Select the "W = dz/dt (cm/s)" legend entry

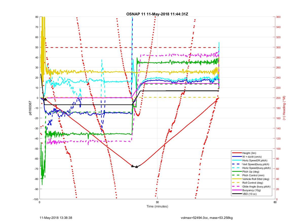click(253, 156)
